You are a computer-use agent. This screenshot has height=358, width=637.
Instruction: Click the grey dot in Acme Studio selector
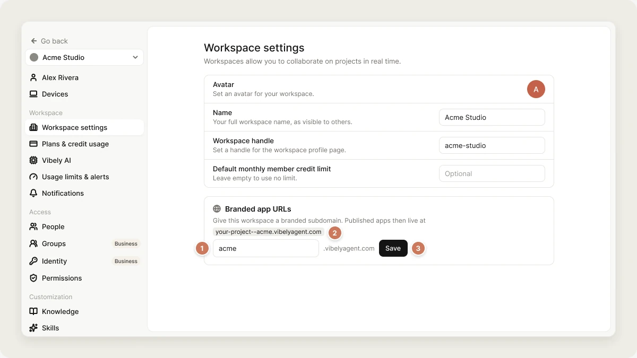(34, 57)
